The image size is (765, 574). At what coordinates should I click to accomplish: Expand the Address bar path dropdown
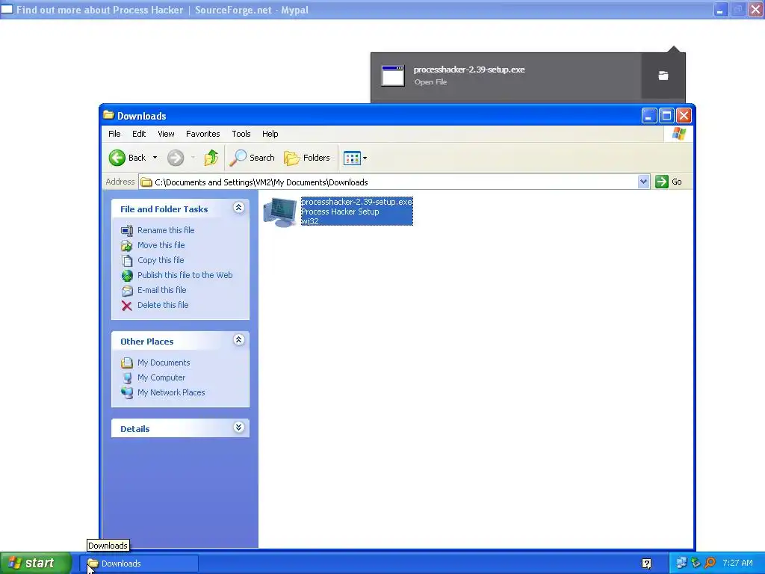click(643, 182)
